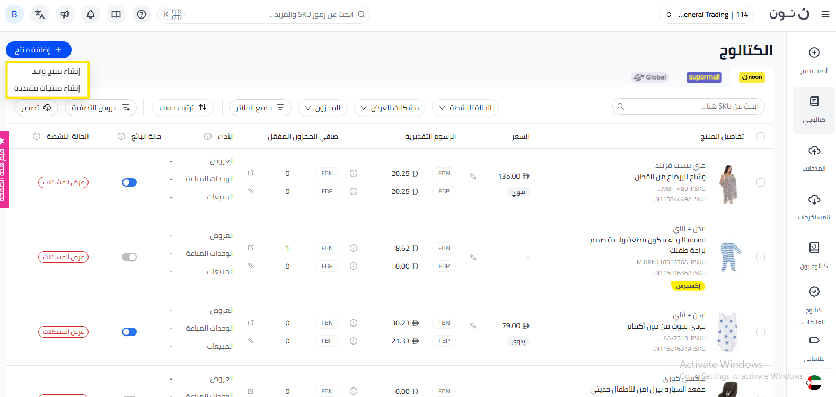Open the guide book icon in header
This screenshot has height=397, width=836.
[x=116, y=14]
